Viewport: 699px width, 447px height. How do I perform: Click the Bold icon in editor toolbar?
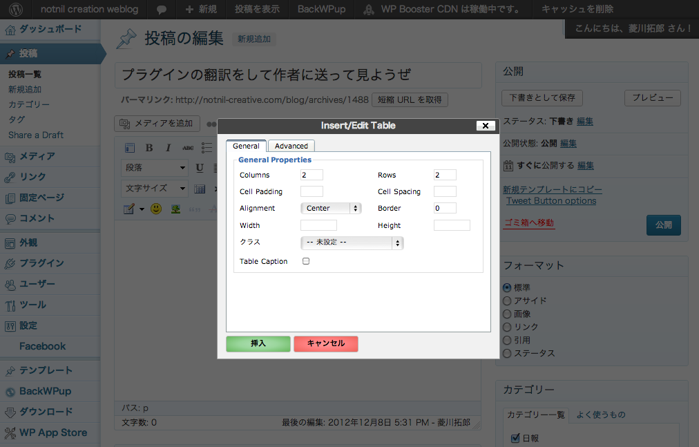click(149, 148)
